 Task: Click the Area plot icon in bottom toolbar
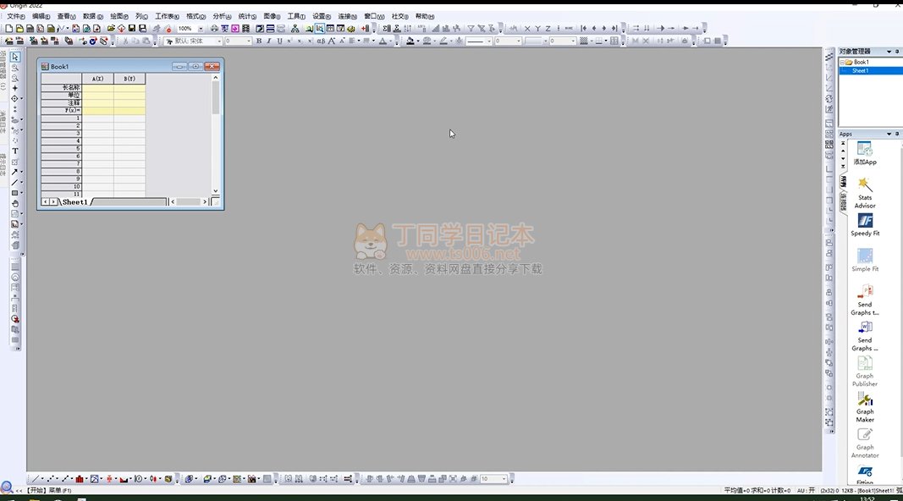pos(124,478)
